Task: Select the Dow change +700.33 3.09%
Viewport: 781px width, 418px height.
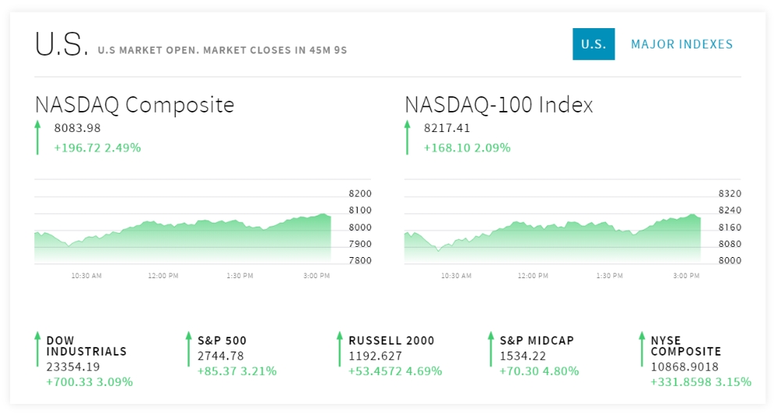Action: (x=90, y=382)
